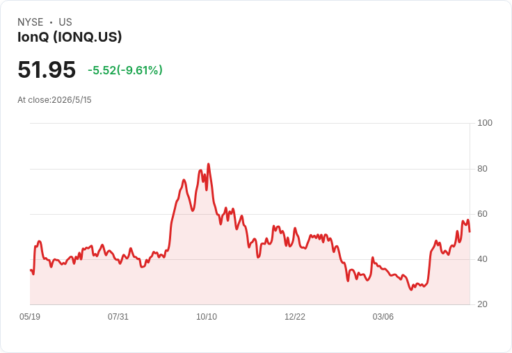Click the first data point at chart's left end
The width and height of the screenshot is (512, 353).
tap(31, 270)
